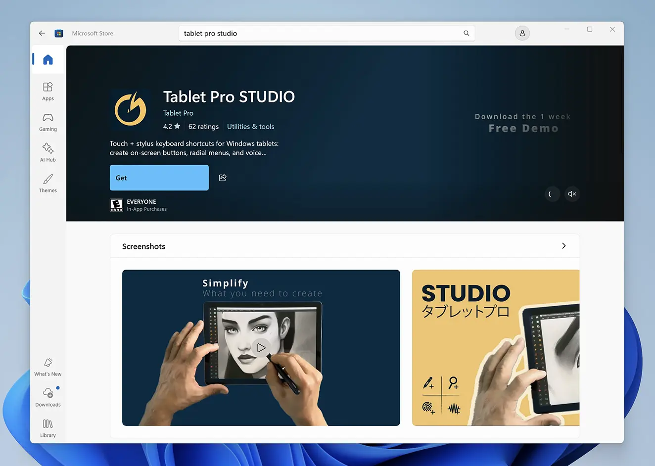The width and height of the screenshot is (655, 466).
Task: Share the Tablet Pro STUDIO app
Action: click(223, 178)
